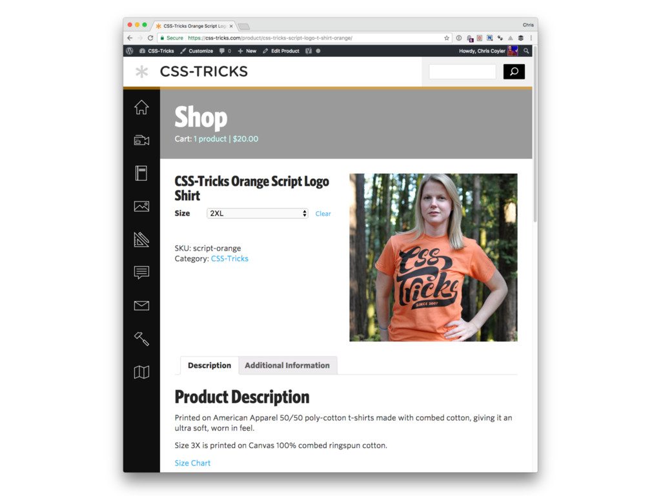Switch to the Additional Information tab
The image size is (661, 496).
tap(287, 366)
